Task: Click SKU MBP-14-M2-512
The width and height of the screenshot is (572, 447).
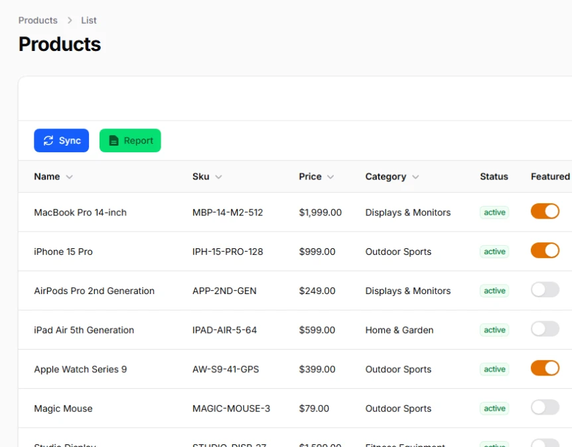Action: click(x=228, y=213)
